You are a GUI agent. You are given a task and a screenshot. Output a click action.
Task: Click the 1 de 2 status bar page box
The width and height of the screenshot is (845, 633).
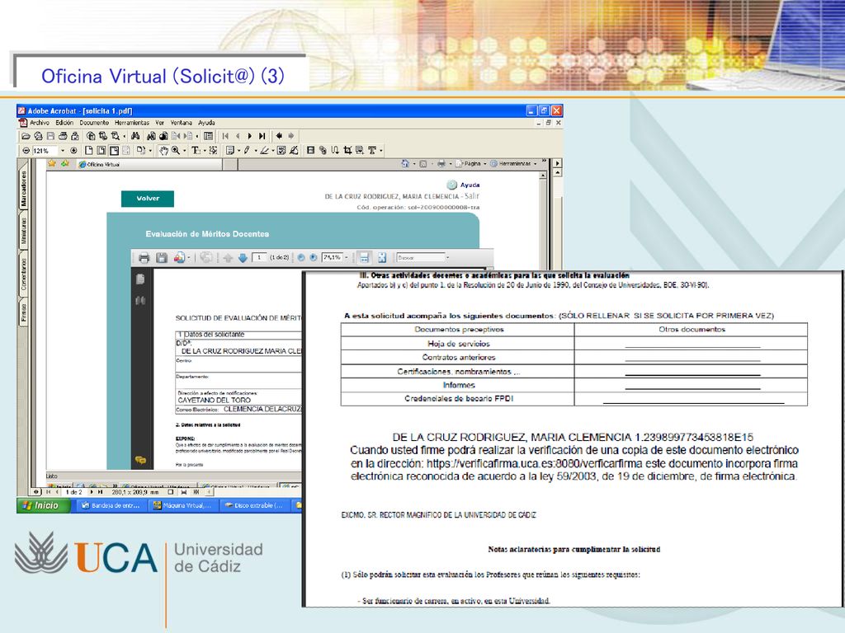(73, 492)
